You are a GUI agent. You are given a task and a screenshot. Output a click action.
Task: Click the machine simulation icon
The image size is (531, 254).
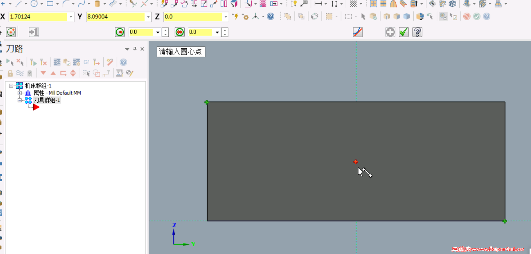click(120, 73)
